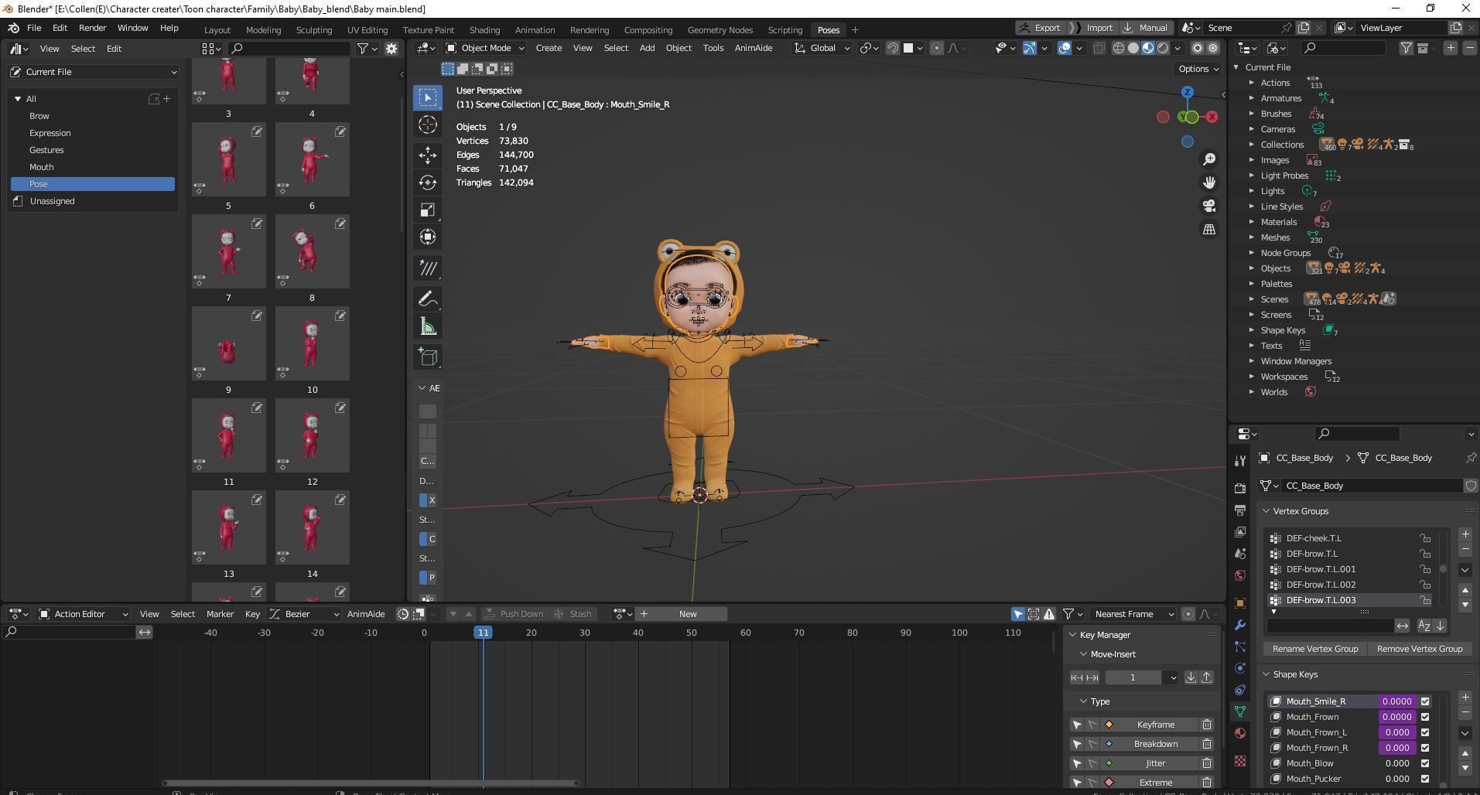Click the Breakdown key type button
Screen dimensions: 1480x795
(1156, 744)
